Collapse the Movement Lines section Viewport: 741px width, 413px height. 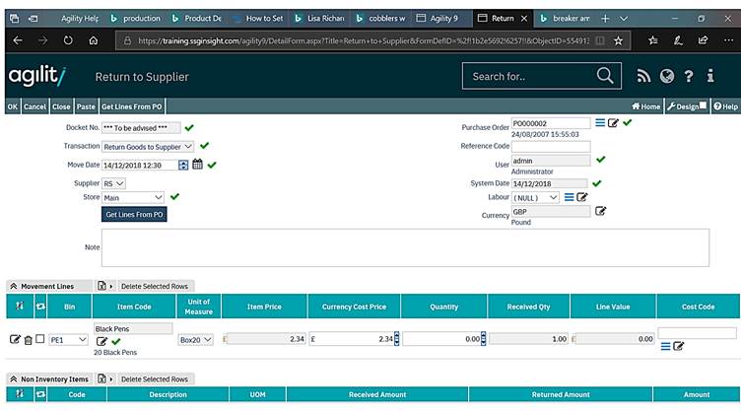(x=14, y=286)
